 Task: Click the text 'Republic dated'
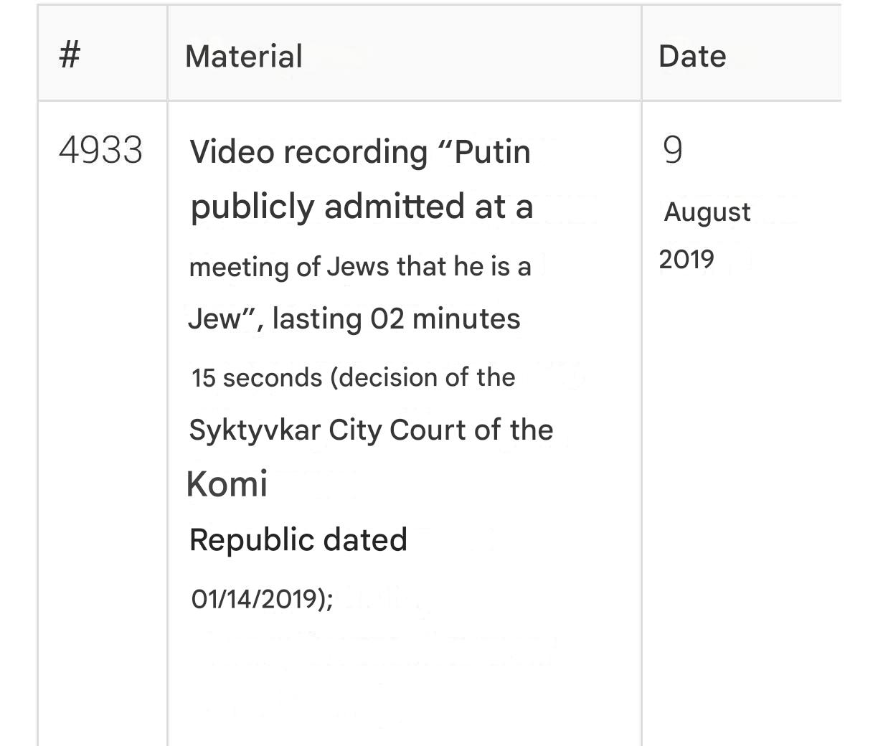(298, 539)
